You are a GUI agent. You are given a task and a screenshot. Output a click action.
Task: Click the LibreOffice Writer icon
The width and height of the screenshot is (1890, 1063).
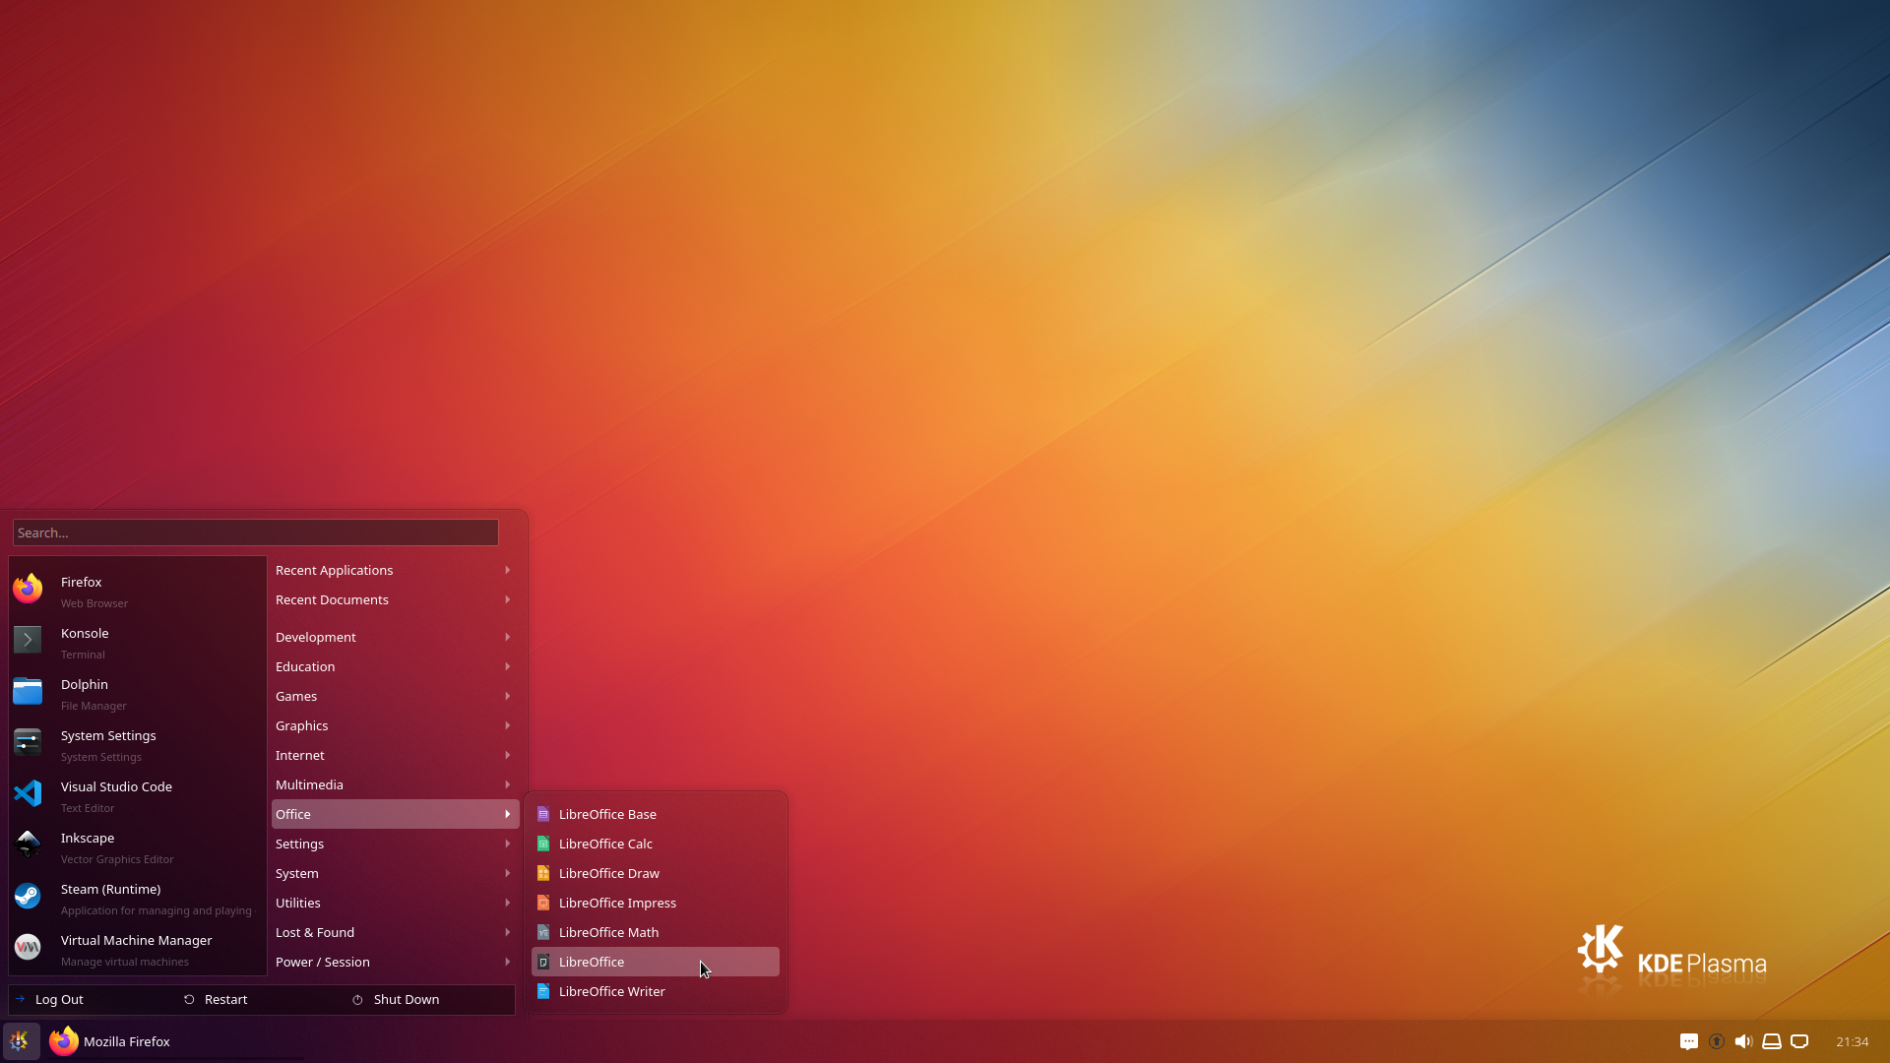click(x=543, y=991)
